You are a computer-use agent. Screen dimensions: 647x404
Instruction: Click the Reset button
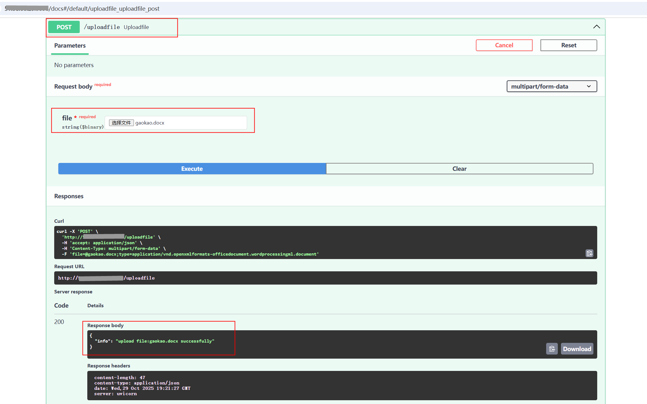pyautogui.click(x=569, y=45)
